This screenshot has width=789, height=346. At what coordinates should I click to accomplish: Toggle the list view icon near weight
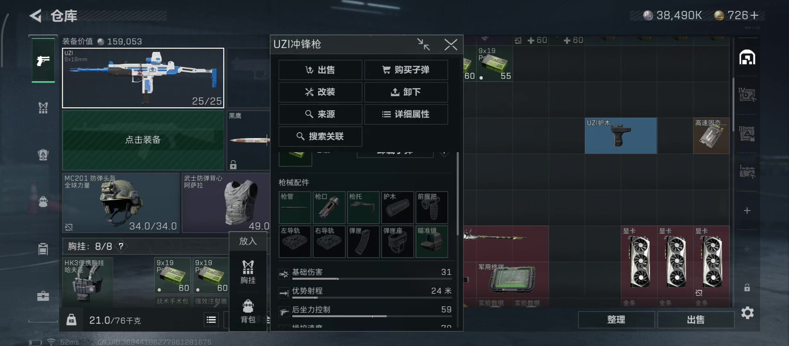click(x=211, y=319)
